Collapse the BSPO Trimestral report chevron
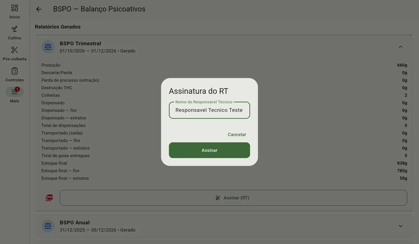 pyautogui.click(x=401, y=47)
